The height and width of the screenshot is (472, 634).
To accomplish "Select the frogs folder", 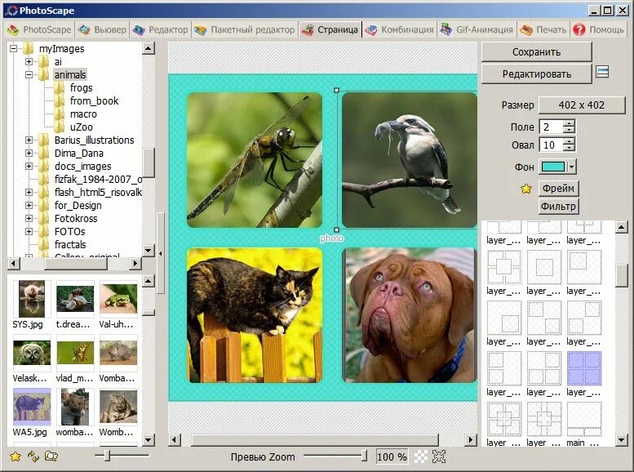I will (x=81, y=88).
